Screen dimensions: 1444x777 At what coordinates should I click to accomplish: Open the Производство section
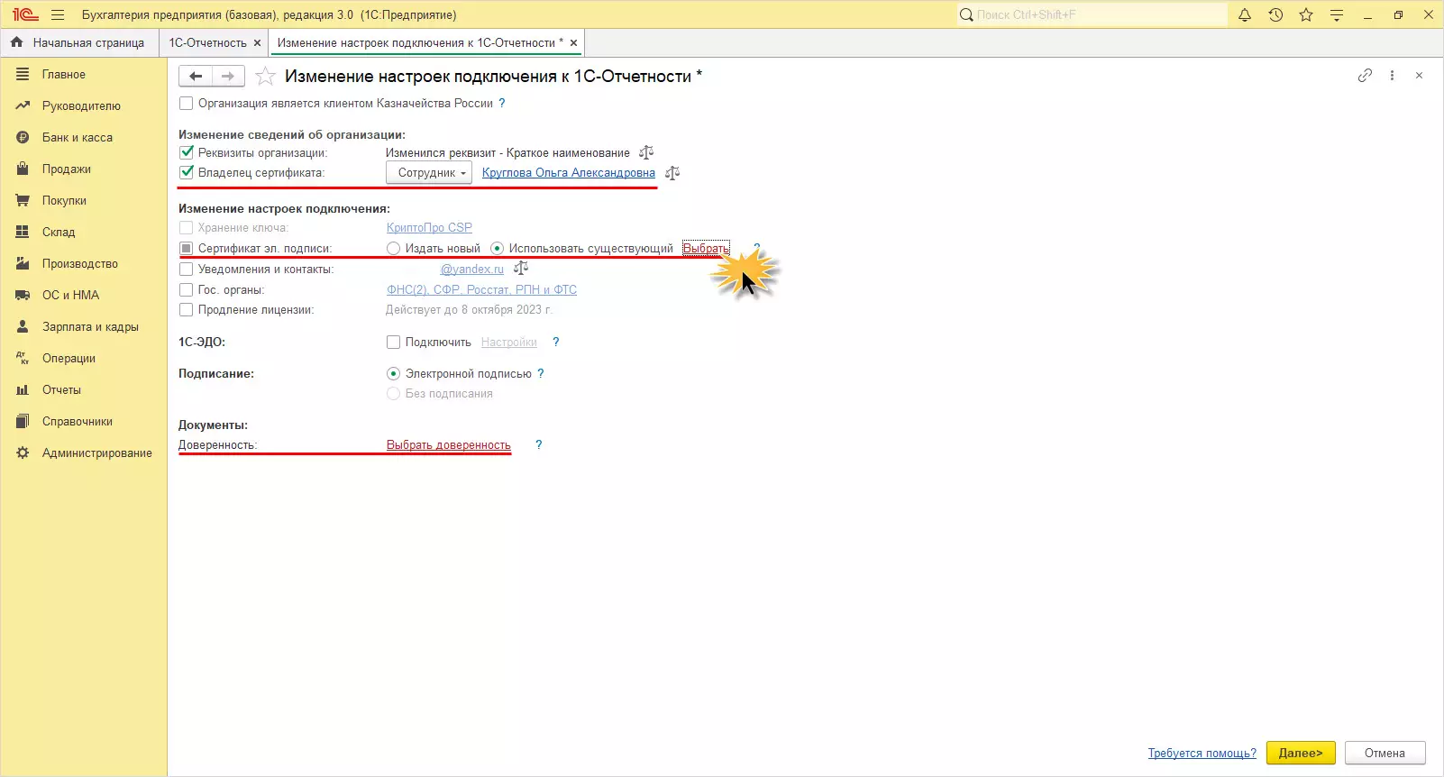[x=83, y=264]
